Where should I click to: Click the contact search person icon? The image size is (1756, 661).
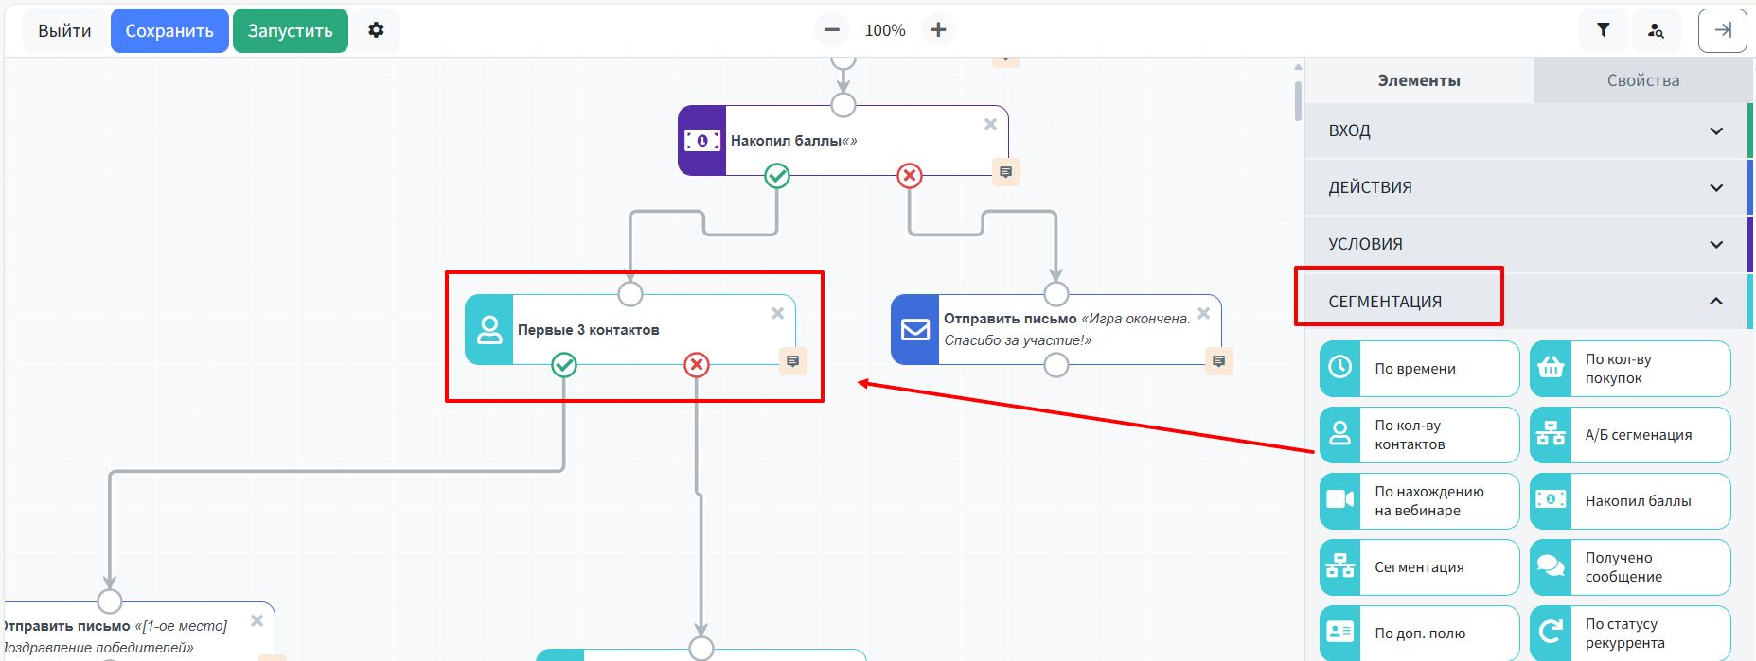coord(1656,30)
